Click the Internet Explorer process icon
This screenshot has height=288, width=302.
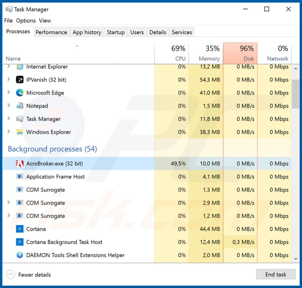point(20,67)
